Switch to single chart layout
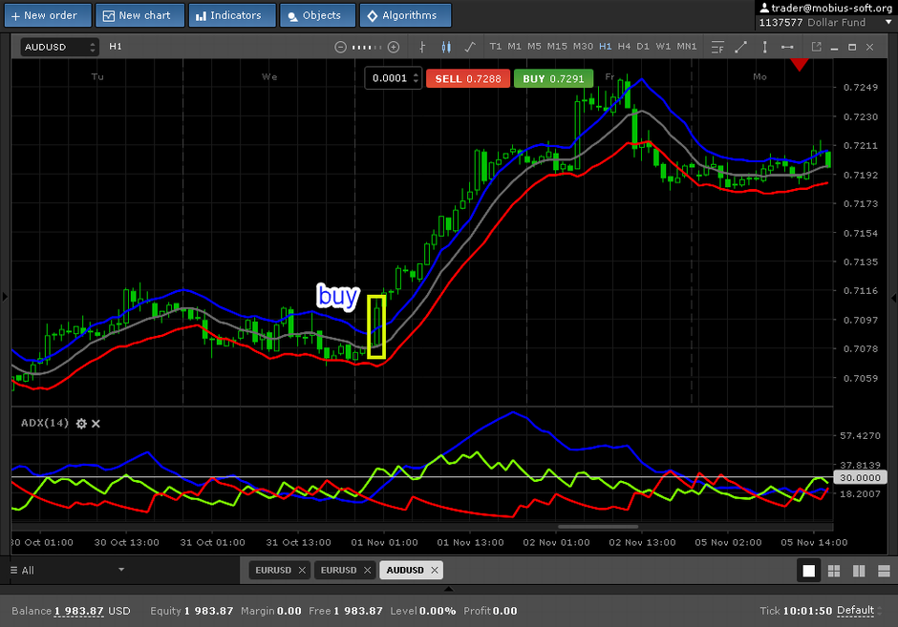The width and height of the screenshot is (898, 627). pyautogui.click(x=808, y=571)
